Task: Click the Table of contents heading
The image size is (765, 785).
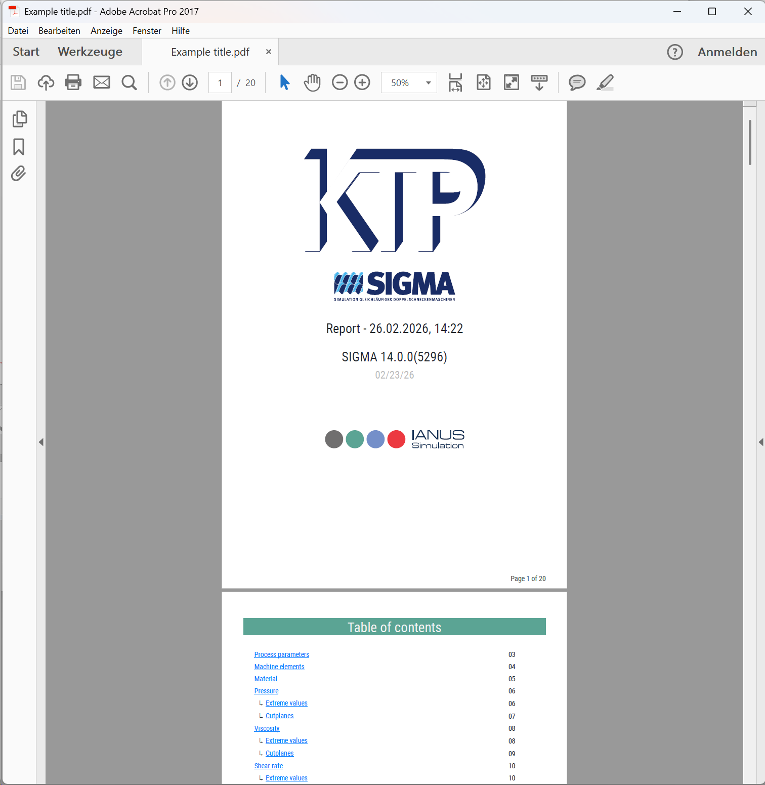Action: pyautogui.click(x=395, y=627)
